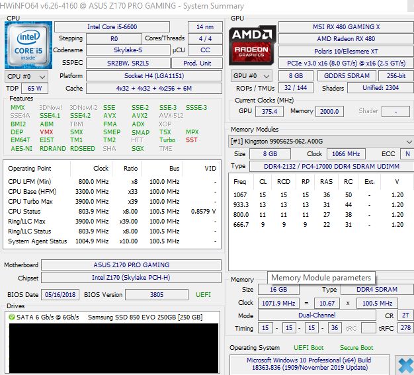Select the CPU Base (HFM) row
Image resolution: width=414 pixels, height=375 pixels.
(112, 191)
